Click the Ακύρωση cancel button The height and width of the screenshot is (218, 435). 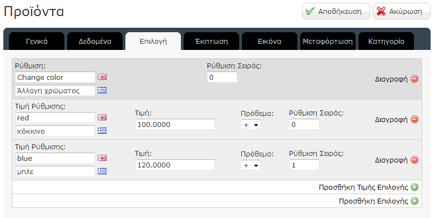[x=402, y=11]
